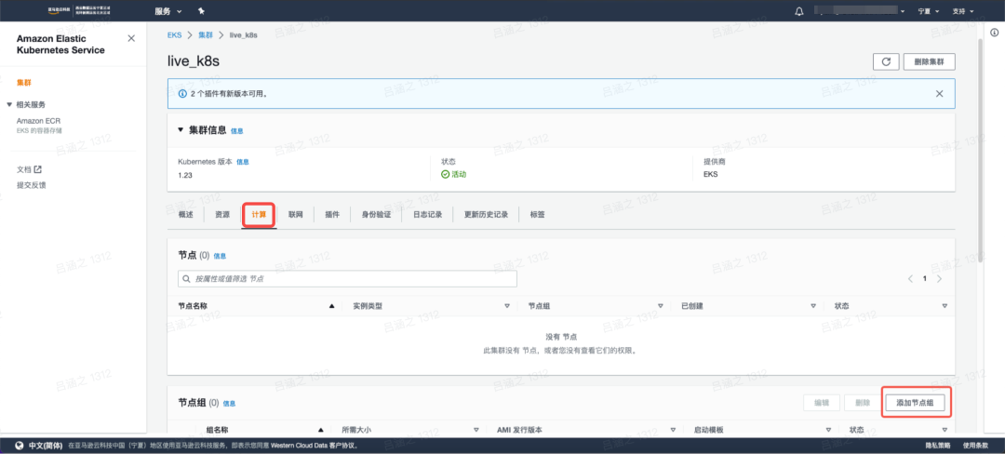Screen dimensions: 1005x454
Task: Click 信息 link beside 节点 heading
Action: coord(220,256)
